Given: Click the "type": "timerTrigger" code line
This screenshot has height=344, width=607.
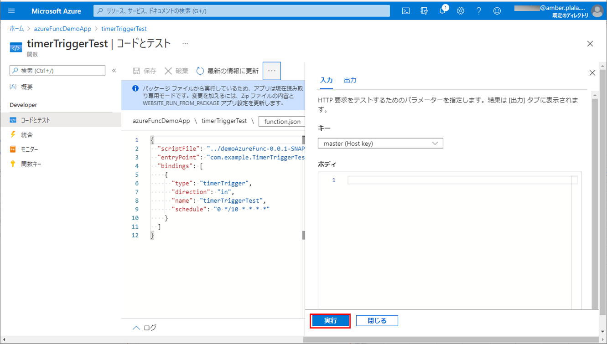Looking at the screenshot, I should 212,183.
